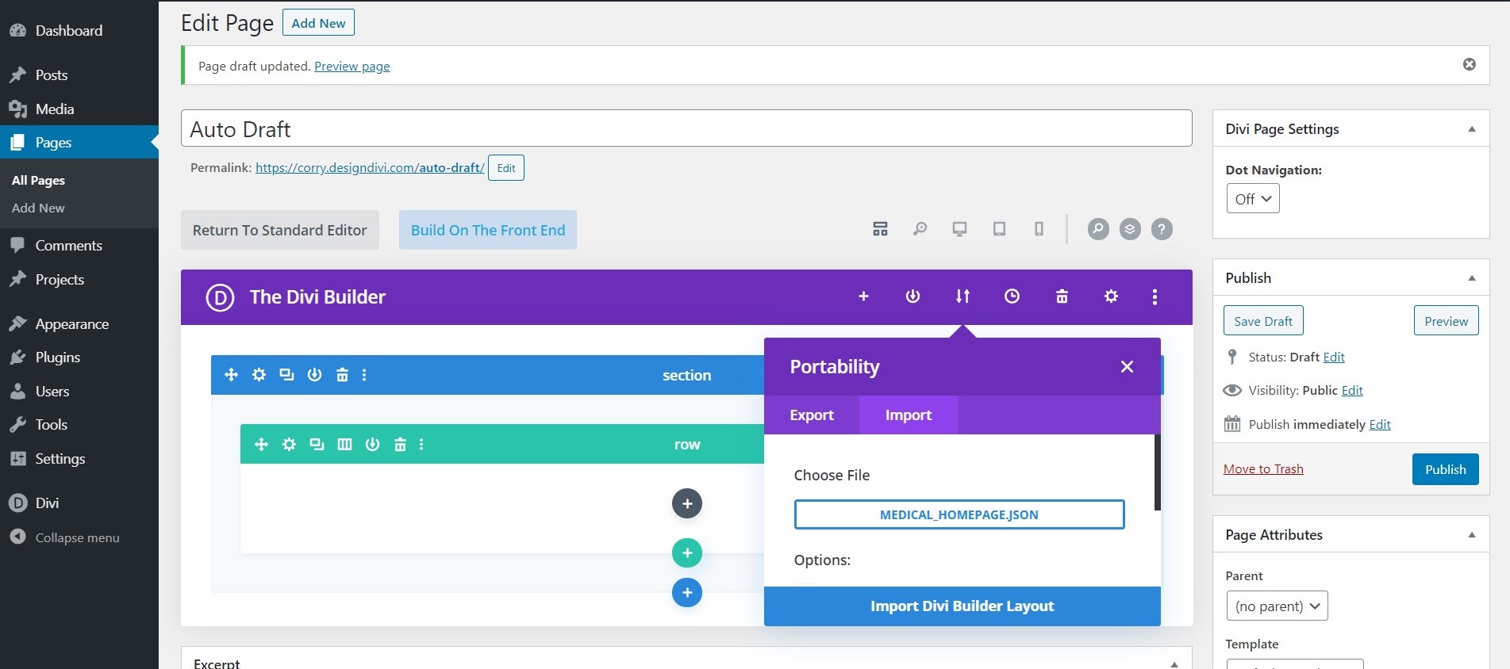
Task: Open the row settings gear icon
Action: (289, 445)
